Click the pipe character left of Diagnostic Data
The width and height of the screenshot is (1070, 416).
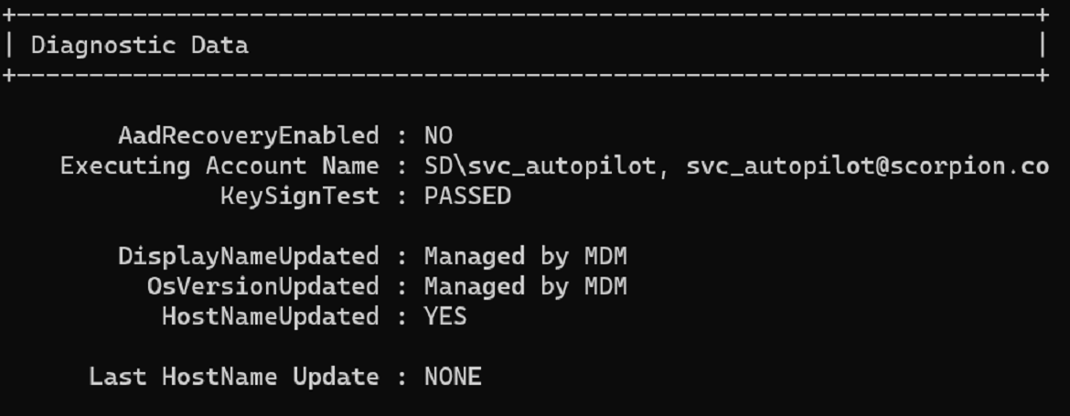click(x=8, y=45)
